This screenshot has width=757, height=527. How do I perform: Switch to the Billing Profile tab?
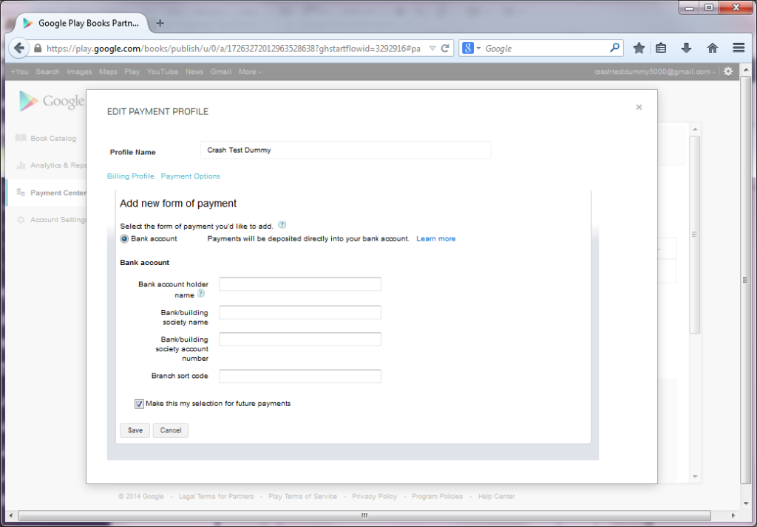click(x=131, y=176)
